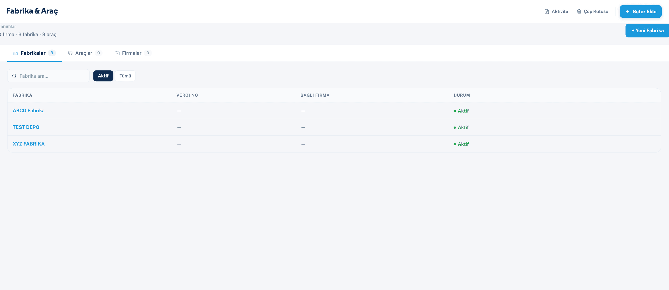Click the magnifier icon in search box
The image size is (669, 290).
click(14, 76)
